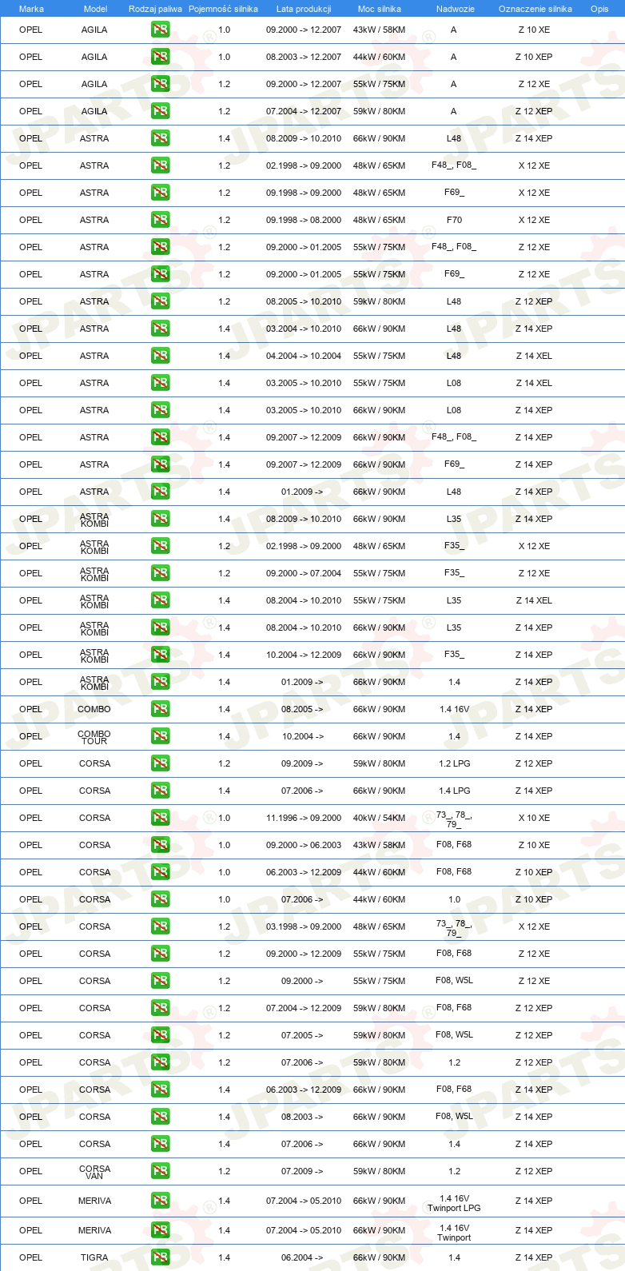The image size is (625, 1271).
Task: Click the Opis column header
Action: pyautogui.click(x=599, y=9)
